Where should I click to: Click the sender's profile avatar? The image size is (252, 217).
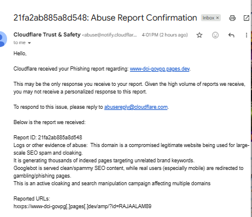[x=2, y=39]
